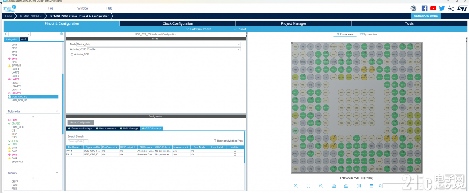Open the NVIC Settings tab
Viewport: 469px width, 193px height.
tap(129, 129)
